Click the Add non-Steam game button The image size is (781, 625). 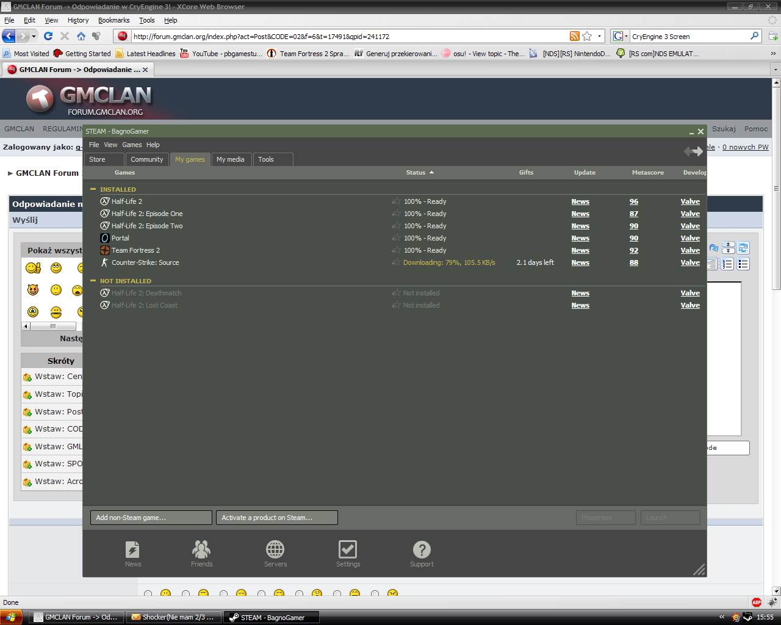click(x=151, y=518)
